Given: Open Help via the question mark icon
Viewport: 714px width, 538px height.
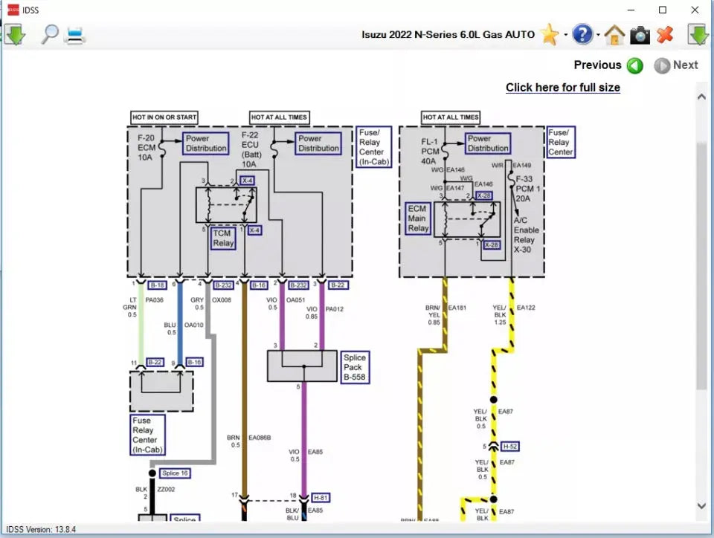Looking at the screenshot, I should tap(583, 34).
